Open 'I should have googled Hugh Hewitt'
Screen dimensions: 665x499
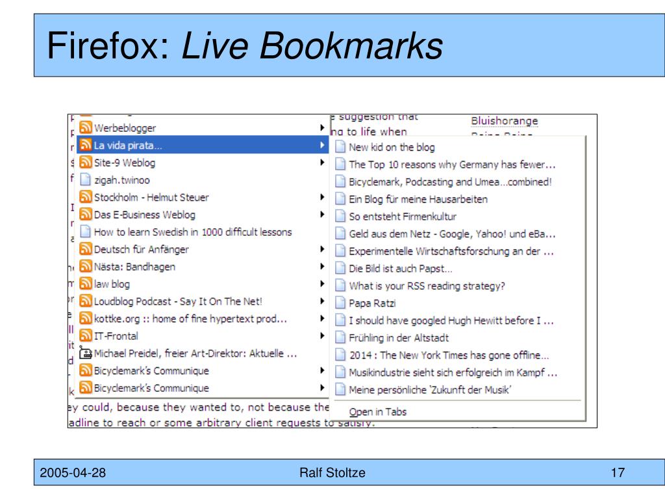(x=451, y=320)
